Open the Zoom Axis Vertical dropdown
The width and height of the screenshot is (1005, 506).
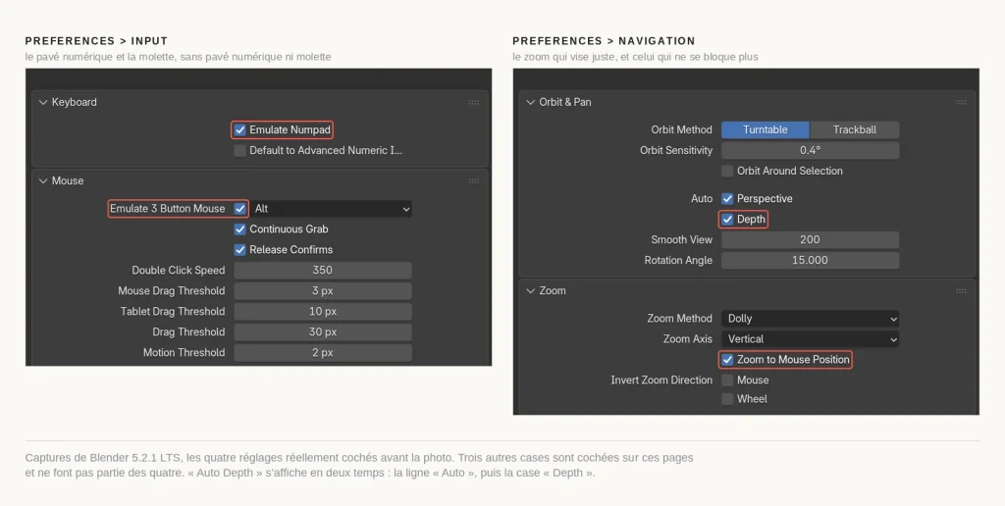(810, 339)
